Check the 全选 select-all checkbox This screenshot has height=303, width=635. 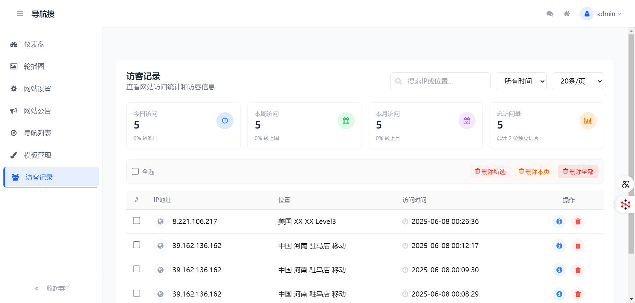click(x=135, y=171)
